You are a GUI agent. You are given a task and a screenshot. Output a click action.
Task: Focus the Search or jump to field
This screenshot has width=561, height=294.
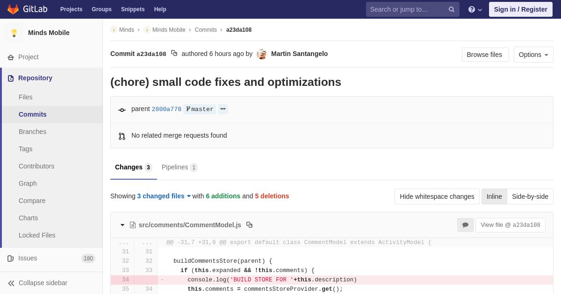pos(406,9)
